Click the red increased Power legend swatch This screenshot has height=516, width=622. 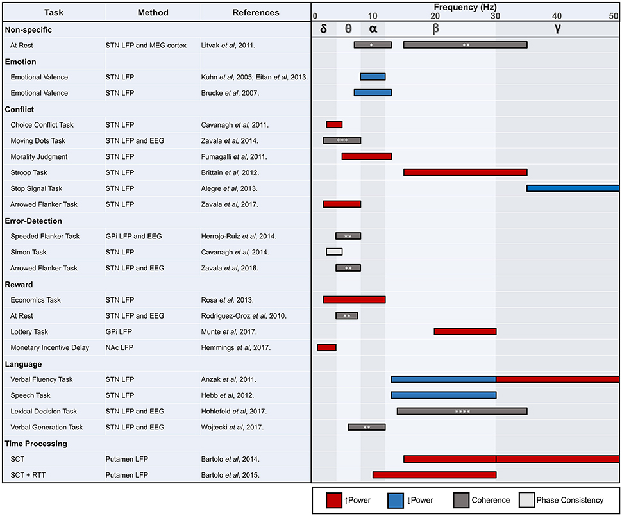tap(334, 500)
